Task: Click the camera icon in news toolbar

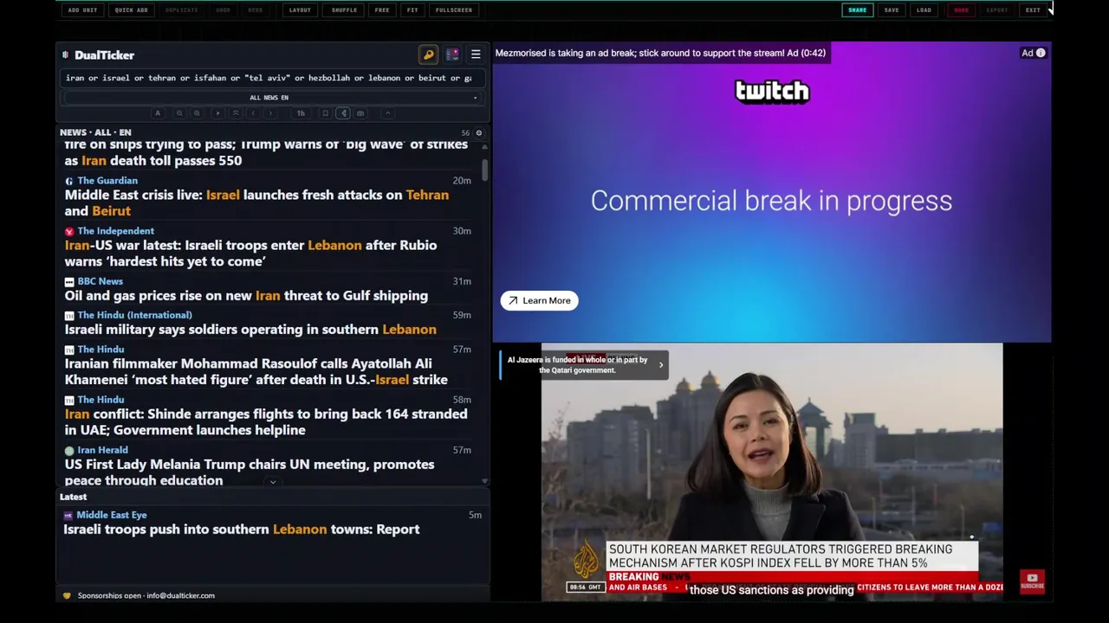Action: [x=360, y=113]
